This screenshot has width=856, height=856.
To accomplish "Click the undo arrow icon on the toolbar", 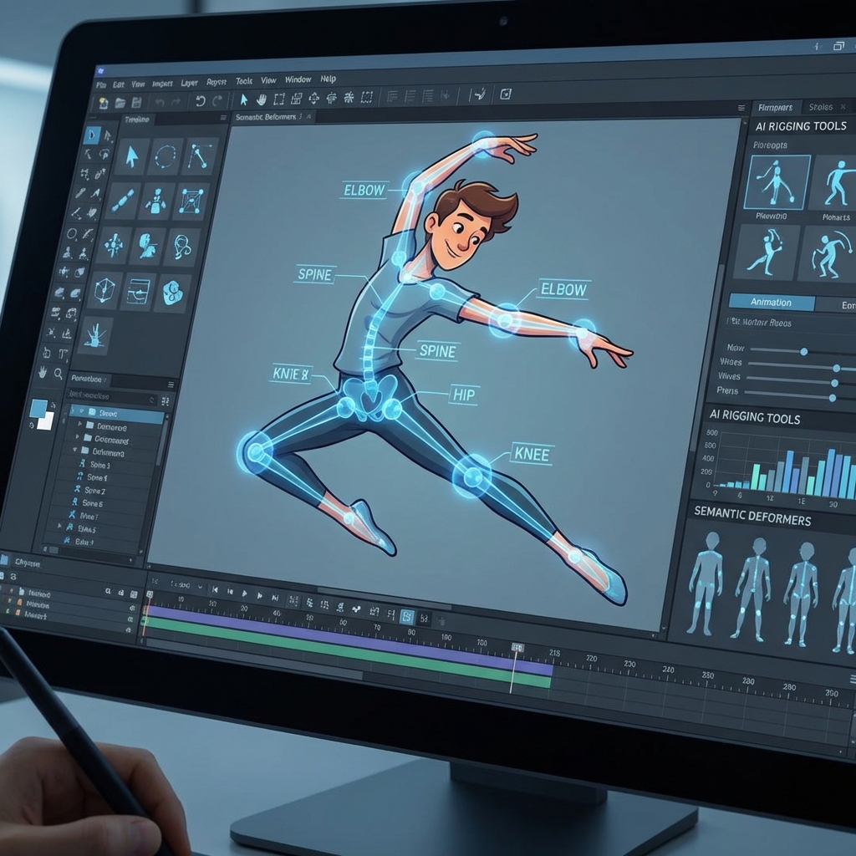I will click(199, 99).
